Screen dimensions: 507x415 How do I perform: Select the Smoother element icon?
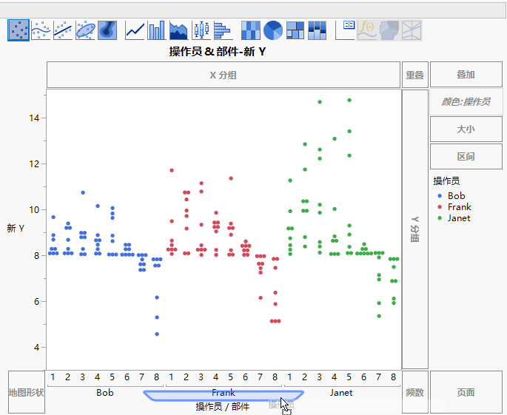pyautogui.click(x=41, y=30)
